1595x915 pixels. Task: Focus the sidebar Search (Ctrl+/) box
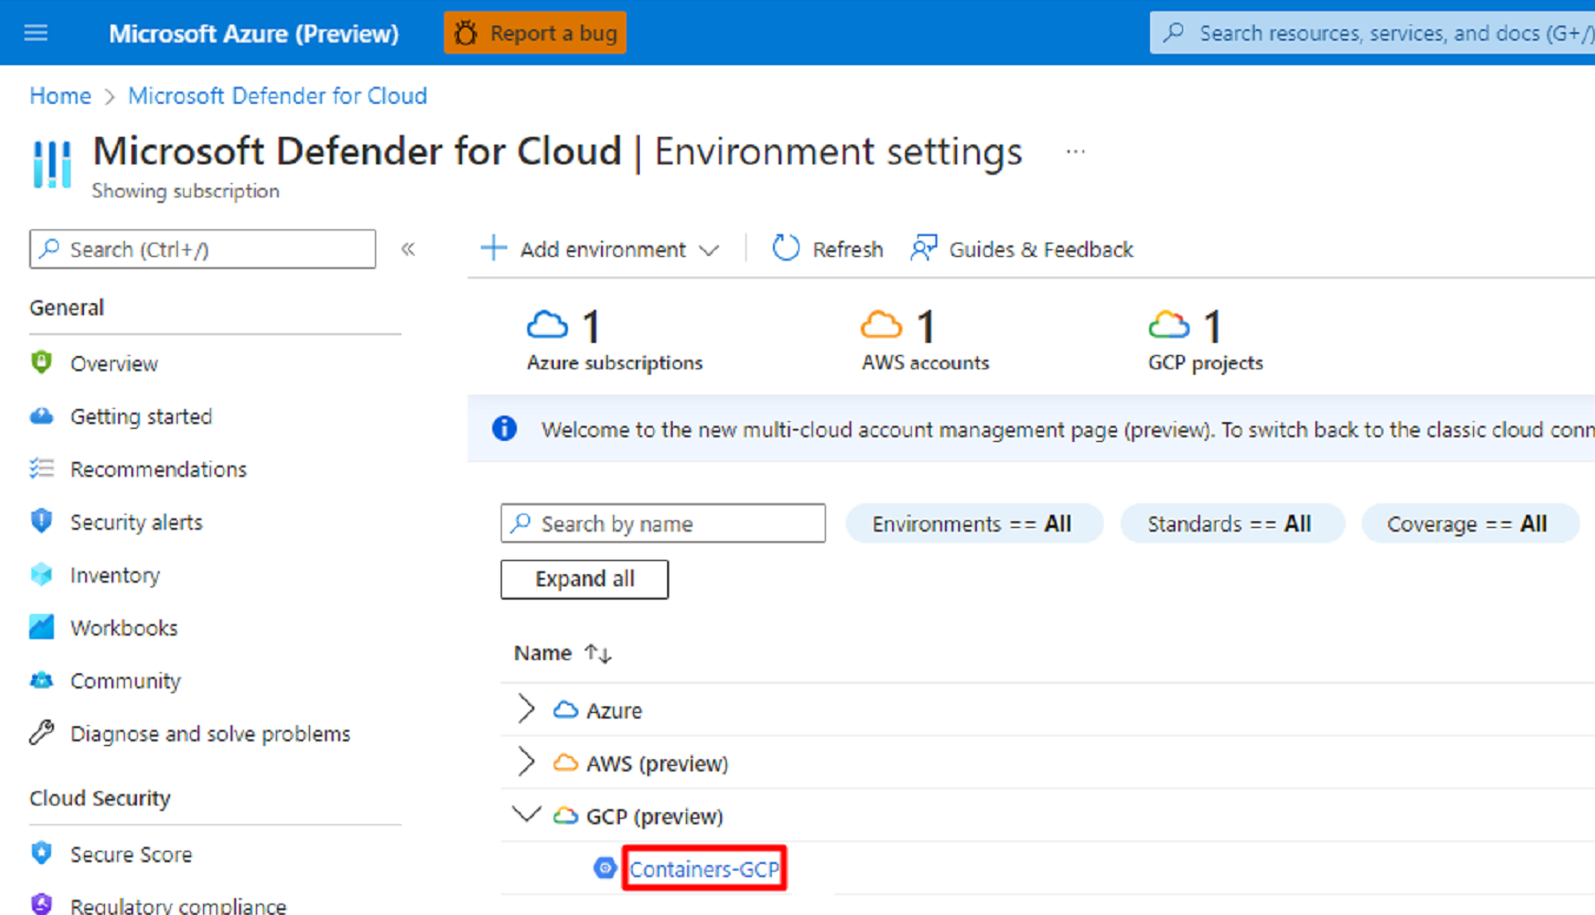tap(202, 249)
